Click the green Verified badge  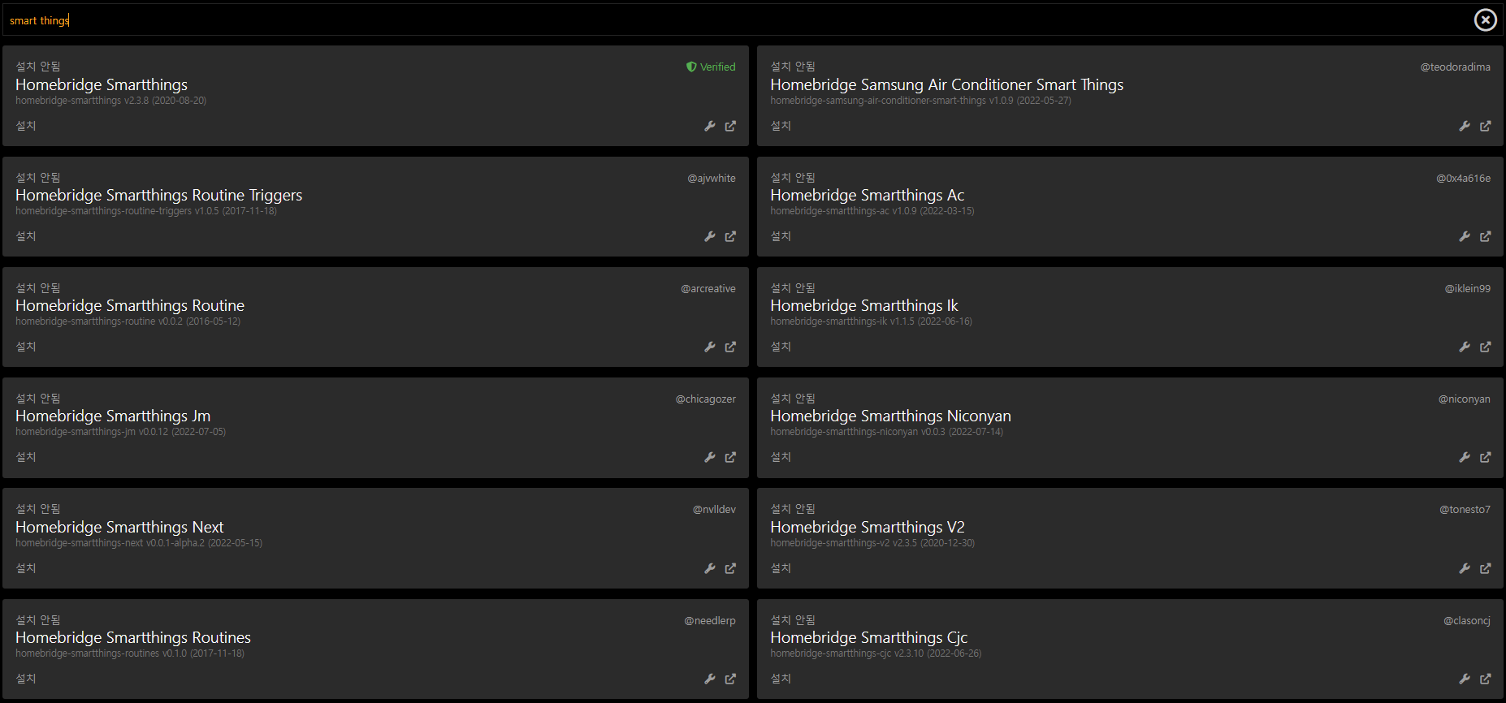coord(711,67)
